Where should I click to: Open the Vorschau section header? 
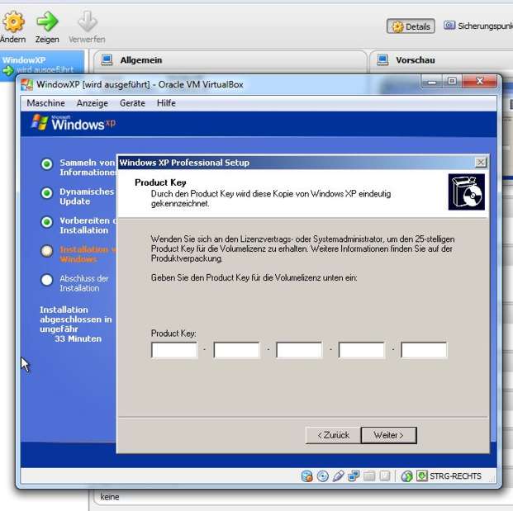(416, 60)
